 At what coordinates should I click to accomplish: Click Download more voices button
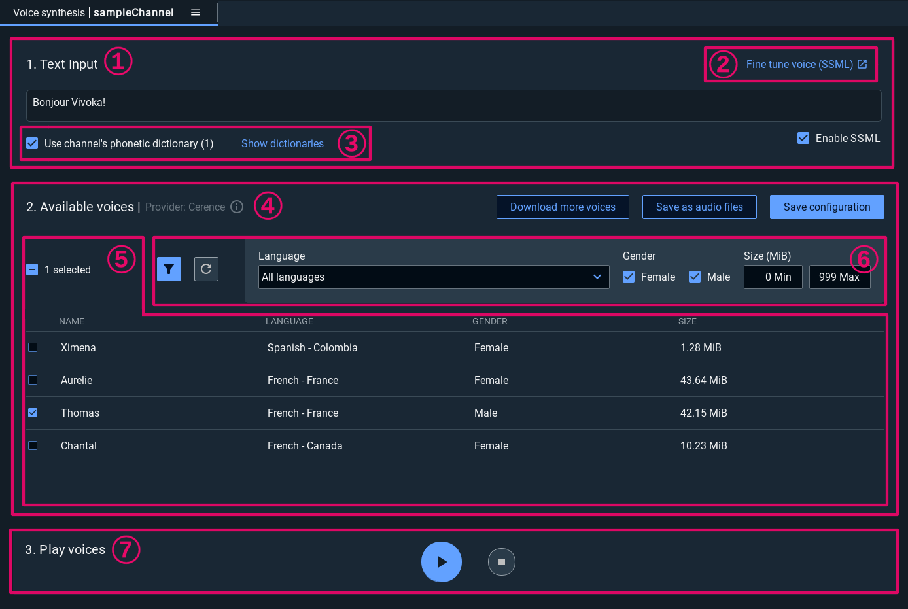click(563, 207)
